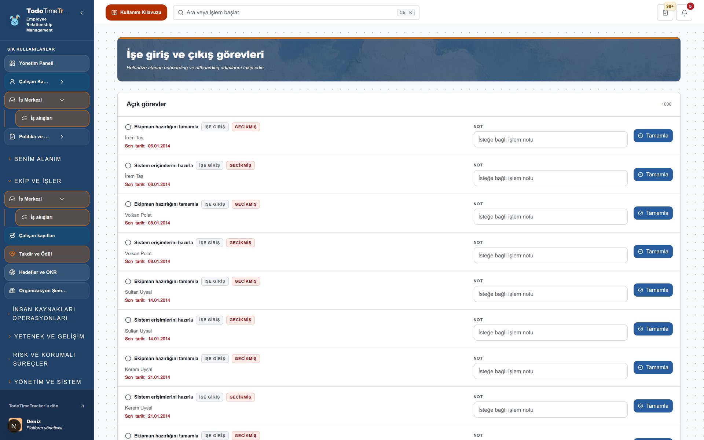704x440 pixels.
Task: Select radio for Volkan Polat's Sistem erişimlerini hazırla
Action: (x=128, y=243)
